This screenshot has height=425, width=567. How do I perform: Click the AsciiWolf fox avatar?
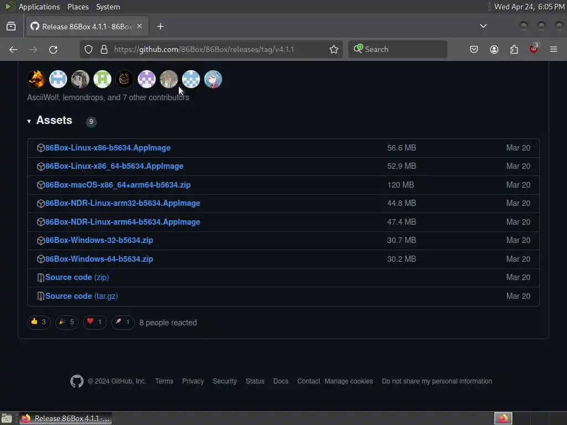click(x=36, y=79)
